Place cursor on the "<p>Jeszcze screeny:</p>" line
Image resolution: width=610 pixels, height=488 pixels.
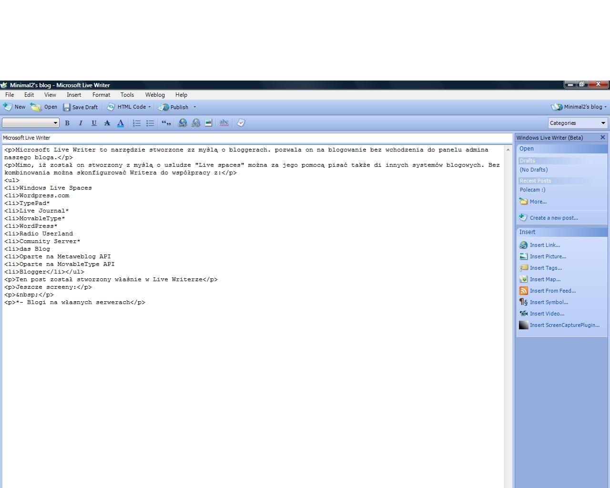(x=48, y=287)
